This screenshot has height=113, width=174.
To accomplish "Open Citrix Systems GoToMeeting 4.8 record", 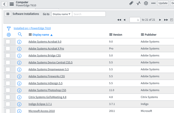I will click(47, 97).
